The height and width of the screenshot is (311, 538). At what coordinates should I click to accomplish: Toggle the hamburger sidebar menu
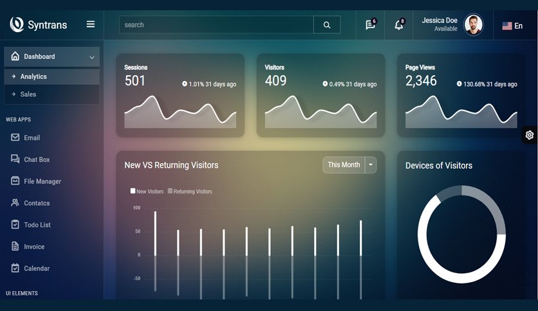click(x=91, y=24)
